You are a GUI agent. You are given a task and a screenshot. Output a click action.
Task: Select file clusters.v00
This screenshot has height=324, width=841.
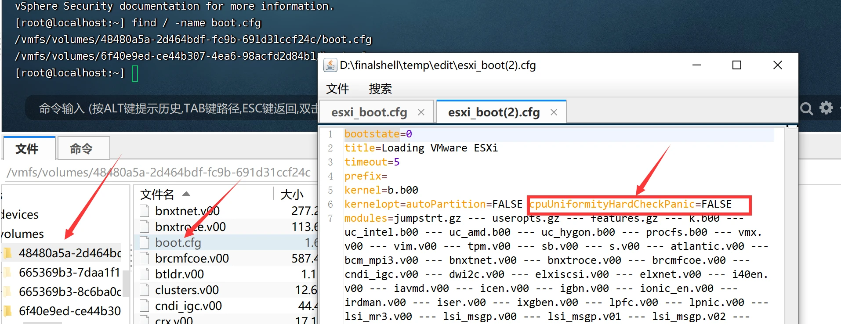187,290
